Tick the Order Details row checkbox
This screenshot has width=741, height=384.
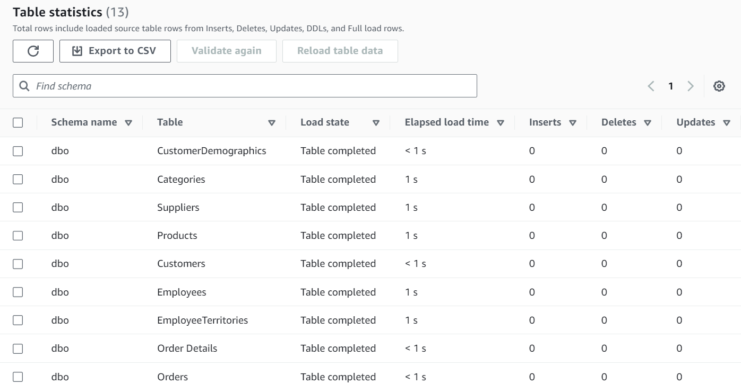(18, 349)
